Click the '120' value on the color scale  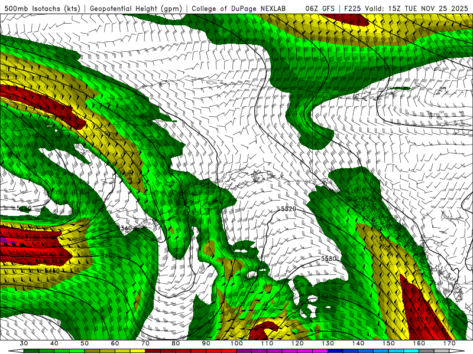pyautogui.click(x=297, y=343)
